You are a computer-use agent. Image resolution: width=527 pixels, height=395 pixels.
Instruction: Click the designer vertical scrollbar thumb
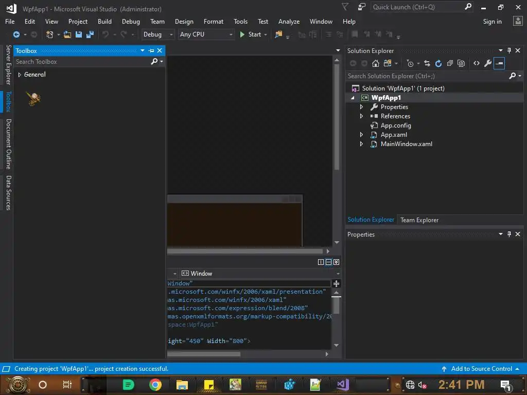[337, 117]
